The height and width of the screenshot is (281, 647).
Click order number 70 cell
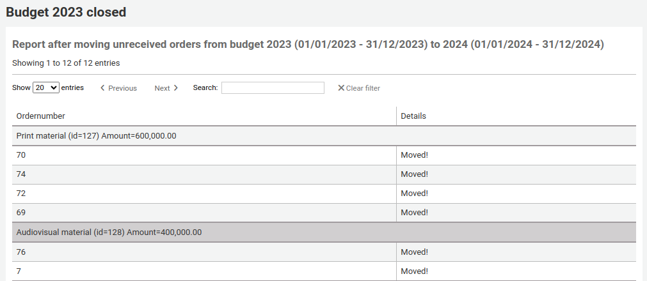point(21,155)
